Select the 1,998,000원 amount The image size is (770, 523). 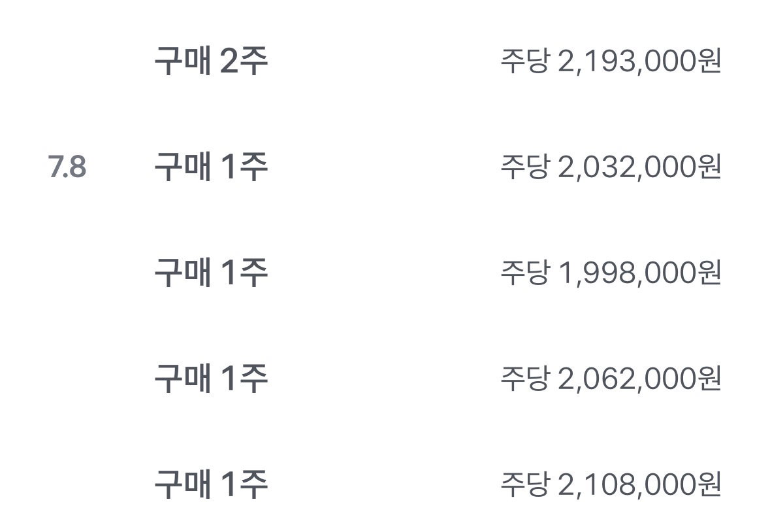[640, 273]
